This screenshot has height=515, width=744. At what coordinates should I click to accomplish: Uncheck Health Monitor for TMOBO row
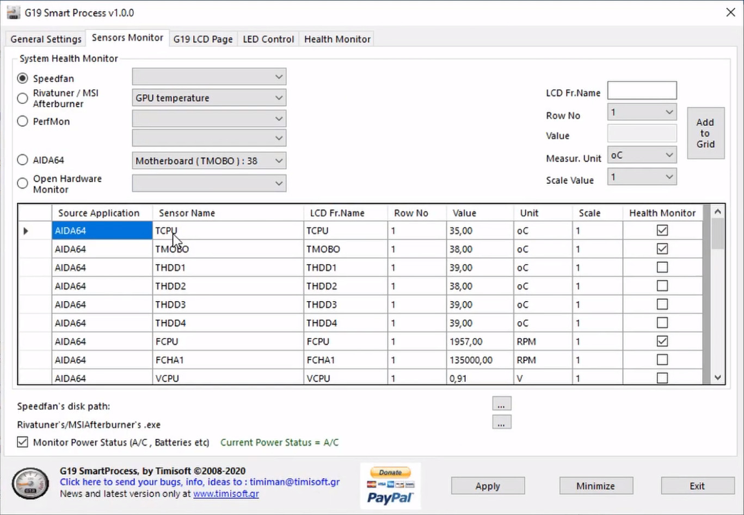662,249
